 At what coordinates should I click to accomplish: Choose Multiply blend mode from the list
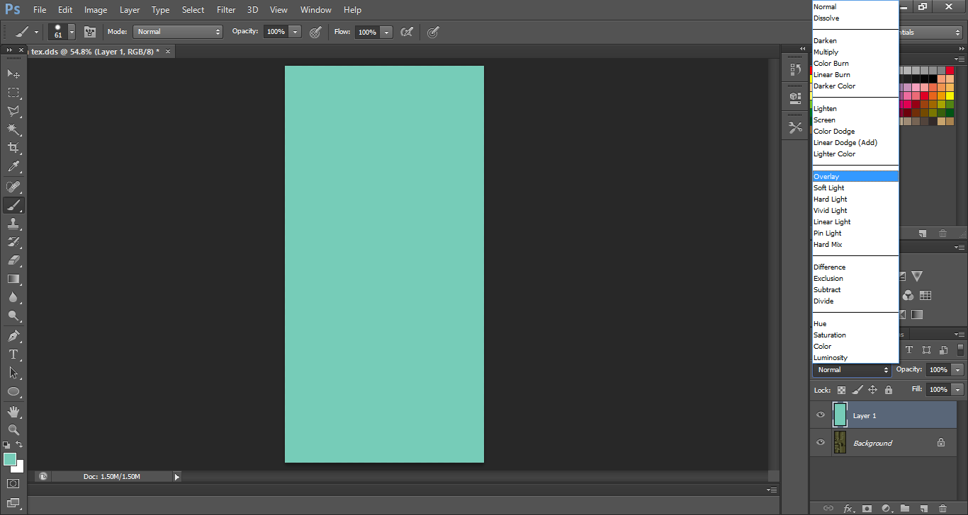tap(826, 52)
